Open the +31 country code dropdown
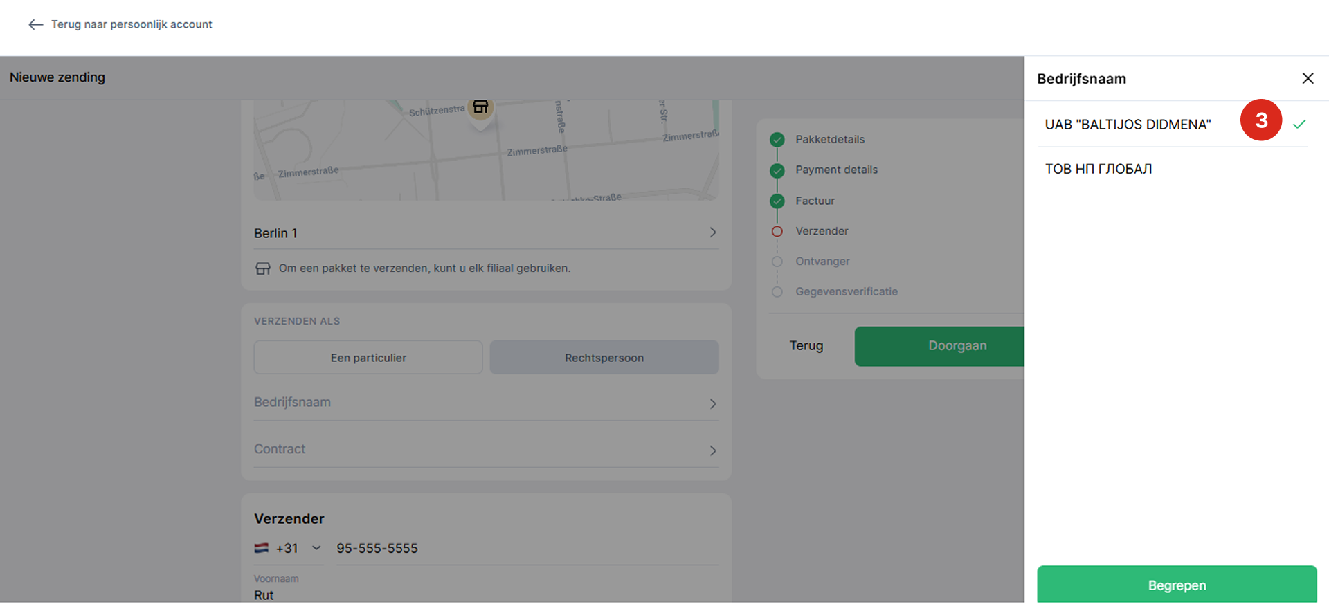The image size is (1329, 611). pyautogui.click(x=299, y=548)
